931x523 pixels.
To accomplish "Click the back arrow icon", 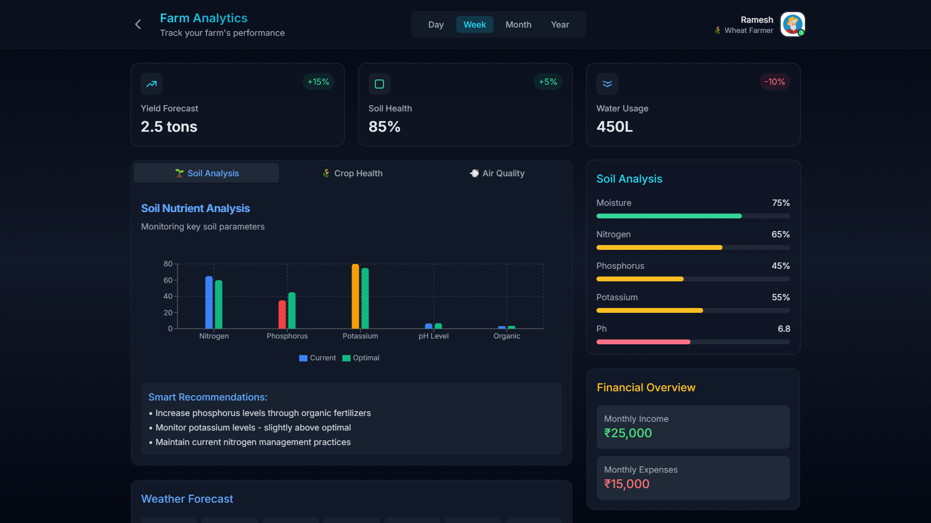I will coord(138,24).
